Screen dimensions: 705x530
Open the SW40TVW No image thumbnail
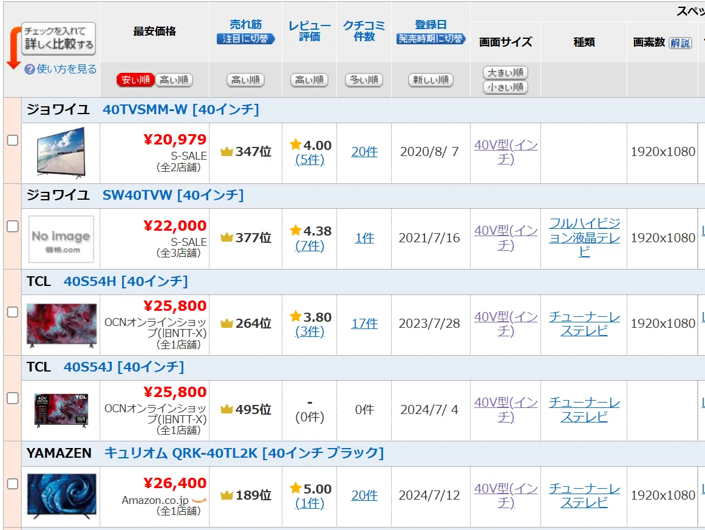61,239
